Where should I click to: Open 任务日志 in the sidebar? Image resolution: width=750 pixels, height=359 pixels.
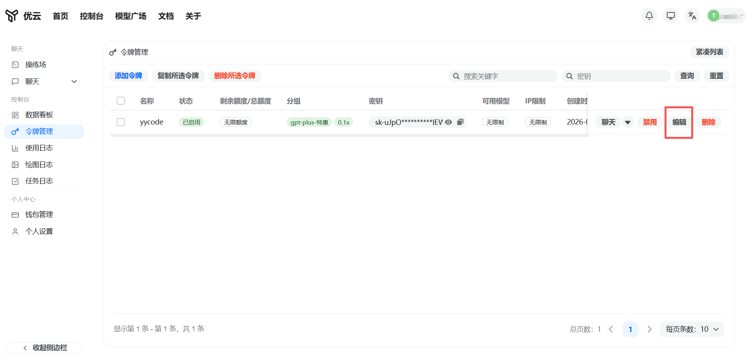[44, 181]
